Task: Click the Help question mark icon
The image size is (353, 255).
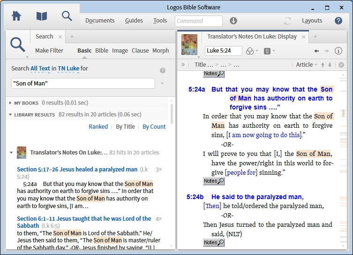Action: pos(338,21)
